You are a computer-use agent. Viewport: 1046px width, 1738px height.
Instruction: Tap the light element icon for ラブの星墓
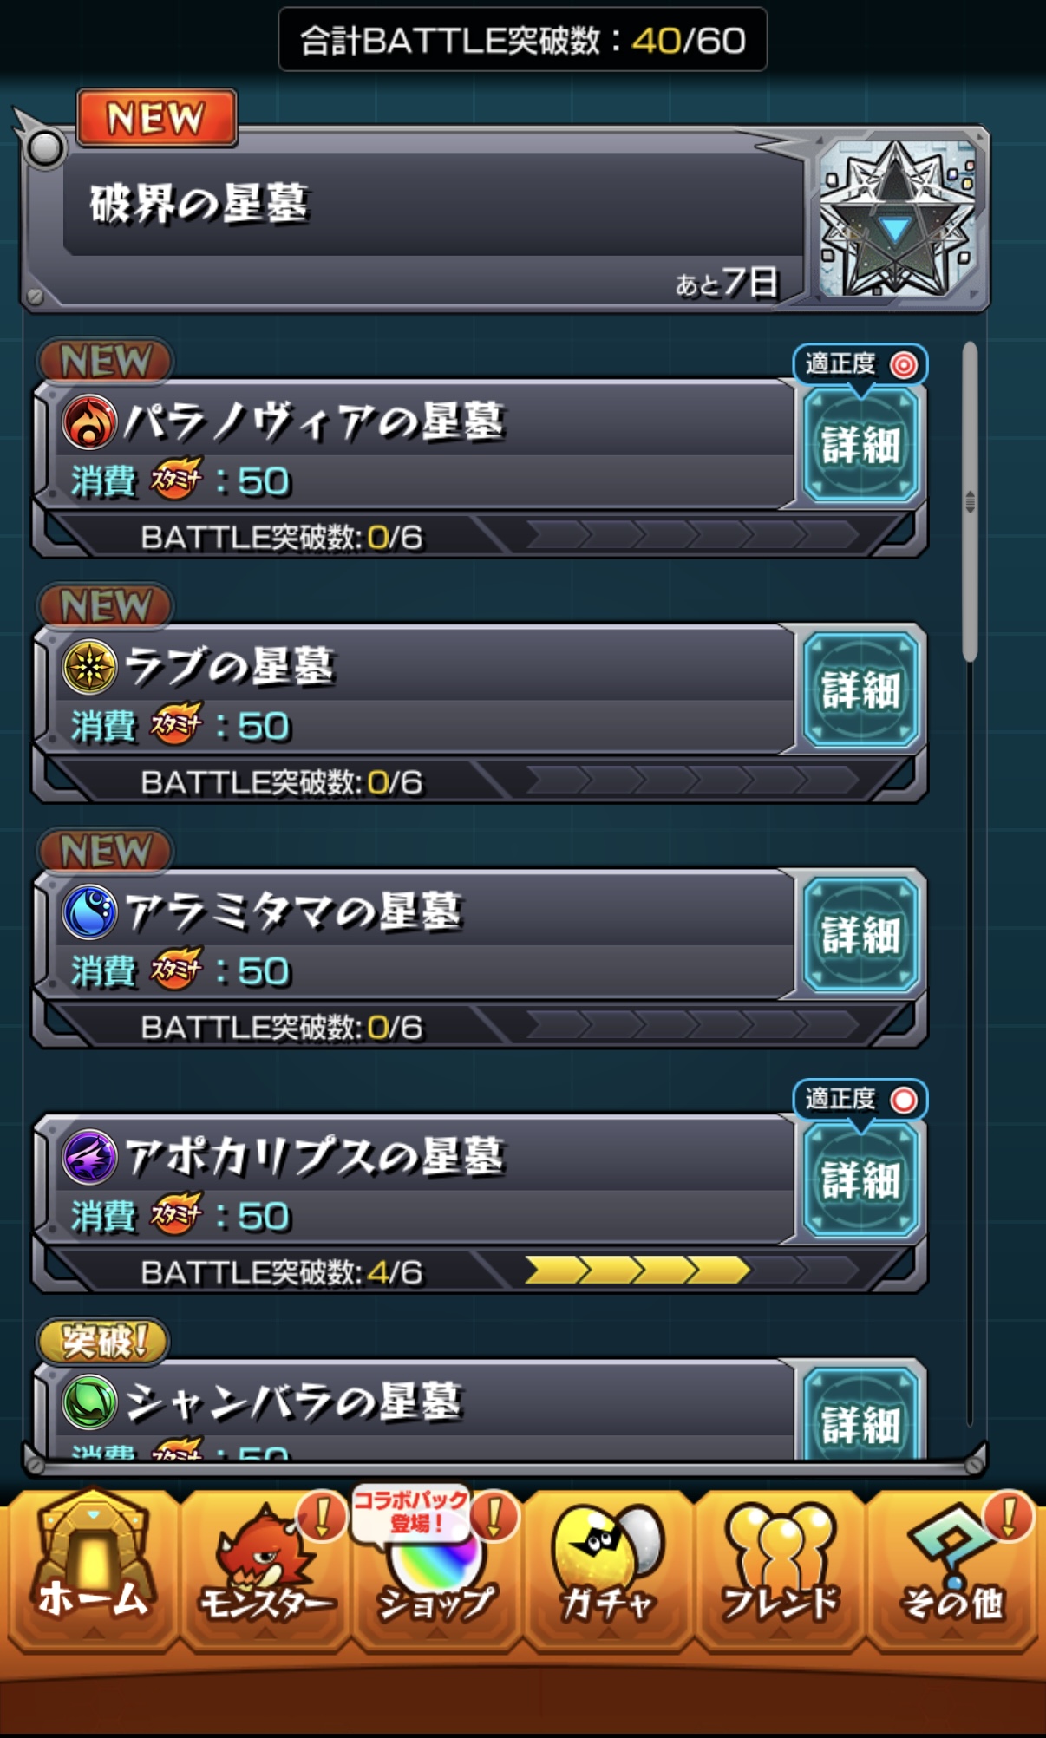coord(89,667)
